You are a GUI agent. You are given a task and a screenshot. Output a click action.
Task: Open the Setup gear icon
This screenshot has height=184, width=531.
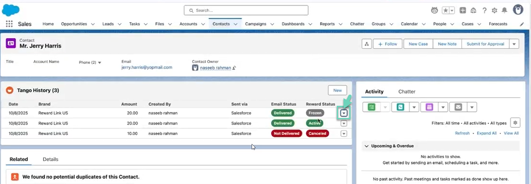[x=494, y=11]
